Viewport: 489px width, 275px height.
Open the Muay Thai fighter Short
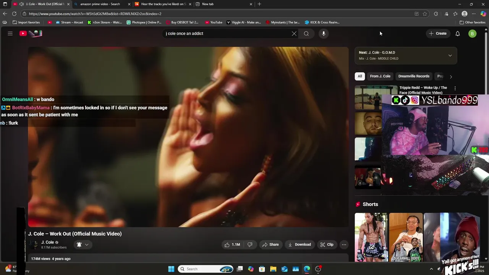[371, 237]
